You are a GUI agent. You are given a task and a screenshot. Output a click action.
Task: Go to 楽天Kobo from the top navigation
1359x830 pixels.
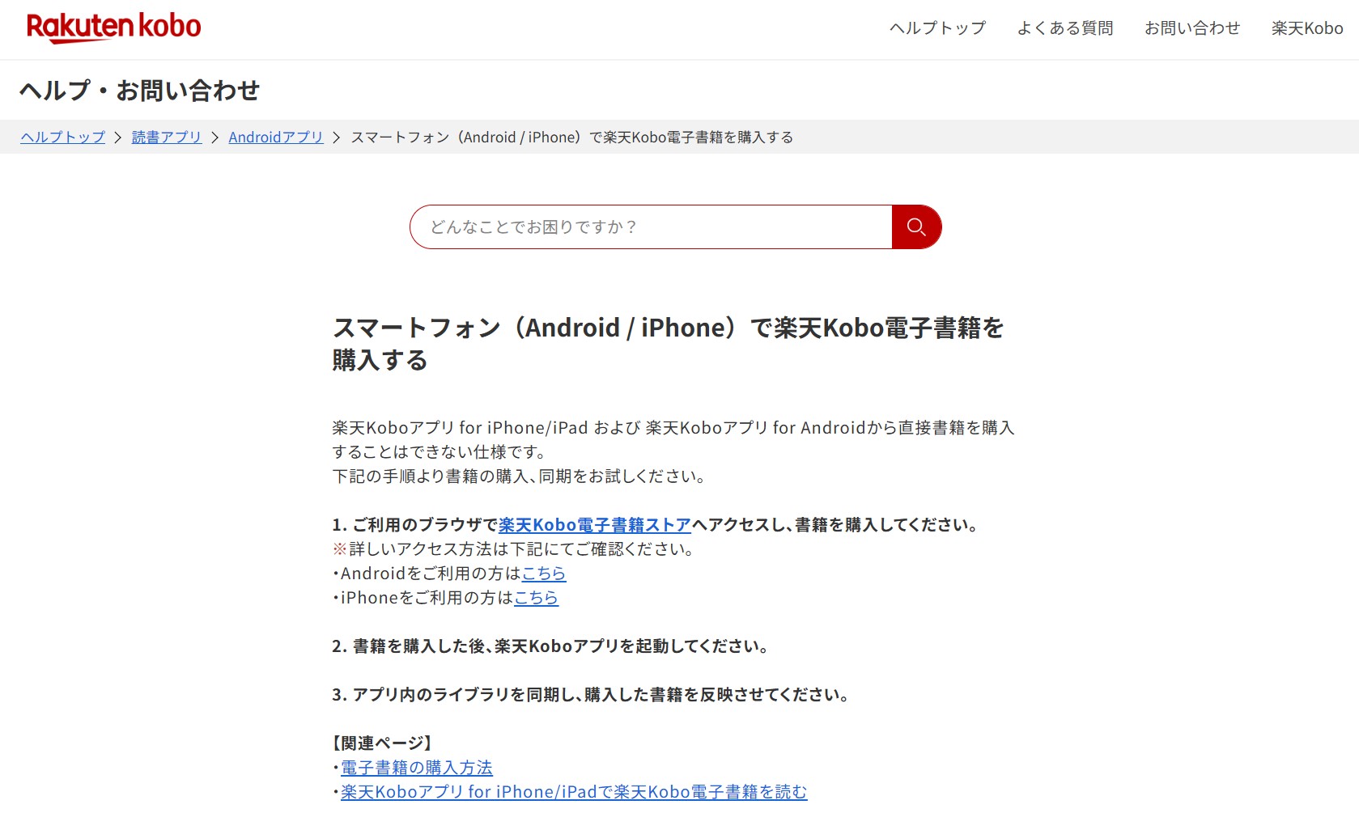pyautogui.click(x=1306, y=28)
